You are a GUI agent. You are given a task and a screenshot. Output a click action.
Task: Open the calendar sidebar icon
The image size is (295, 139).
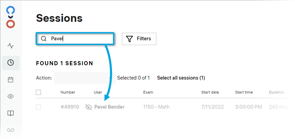click(11, 80)
